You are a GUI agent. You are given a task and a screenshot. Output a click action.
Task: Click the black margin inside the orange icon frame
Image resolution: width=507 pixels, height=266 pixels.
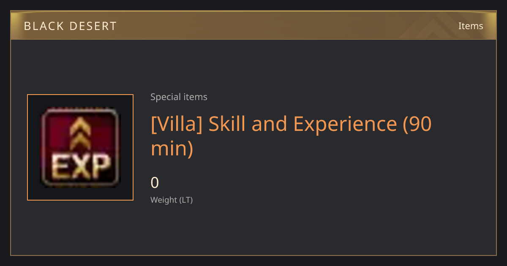point(33,147)
